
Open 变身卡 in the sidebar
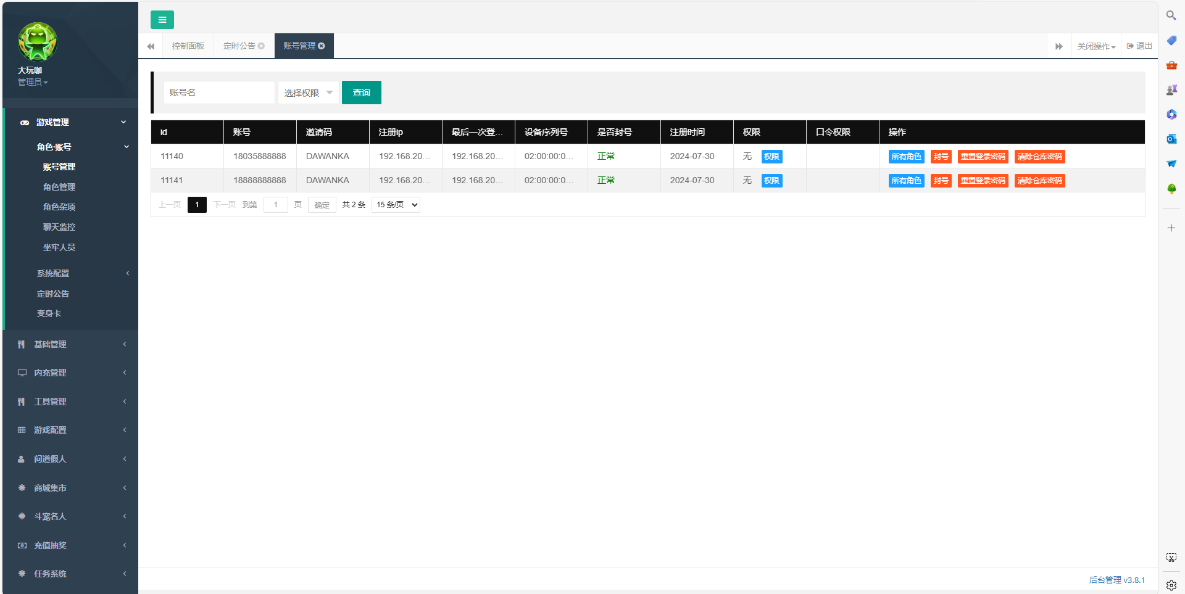tap(49, 313)
